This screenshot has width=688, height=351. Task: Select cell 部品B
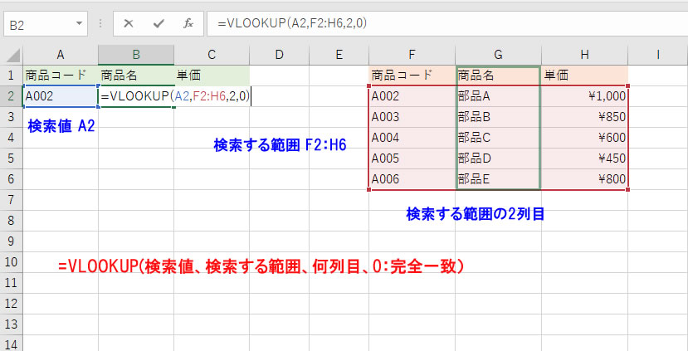pyautogui.click(x=498, y=117)
